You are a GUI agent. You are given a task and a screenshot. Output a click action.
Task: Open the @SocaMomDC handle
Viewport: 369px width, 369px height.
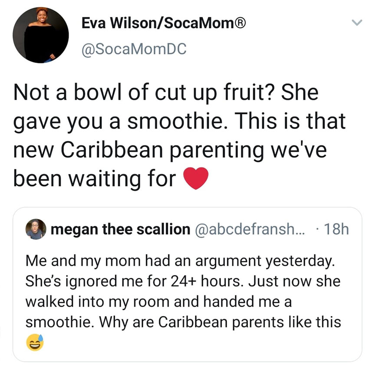point(134,49)
